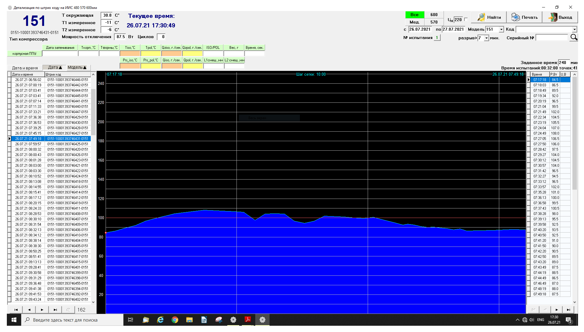Expand the Код combo box
This screenshot has width=584, height=332.
574,29
